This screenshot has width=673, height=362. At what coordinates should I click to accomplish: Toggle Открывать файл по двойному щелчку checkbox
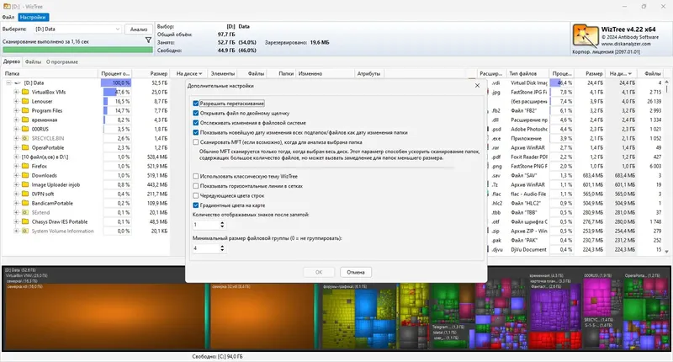pyautogui.click(x=196, y=113)
